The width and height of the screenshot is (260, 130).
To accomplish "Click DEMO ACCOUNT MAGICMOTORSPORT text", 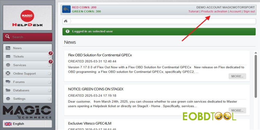I will point(225,7).
